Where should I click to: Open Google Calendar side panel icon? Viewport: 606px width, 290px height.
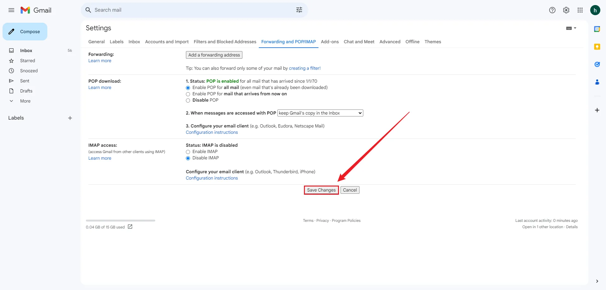coord(597,29)
